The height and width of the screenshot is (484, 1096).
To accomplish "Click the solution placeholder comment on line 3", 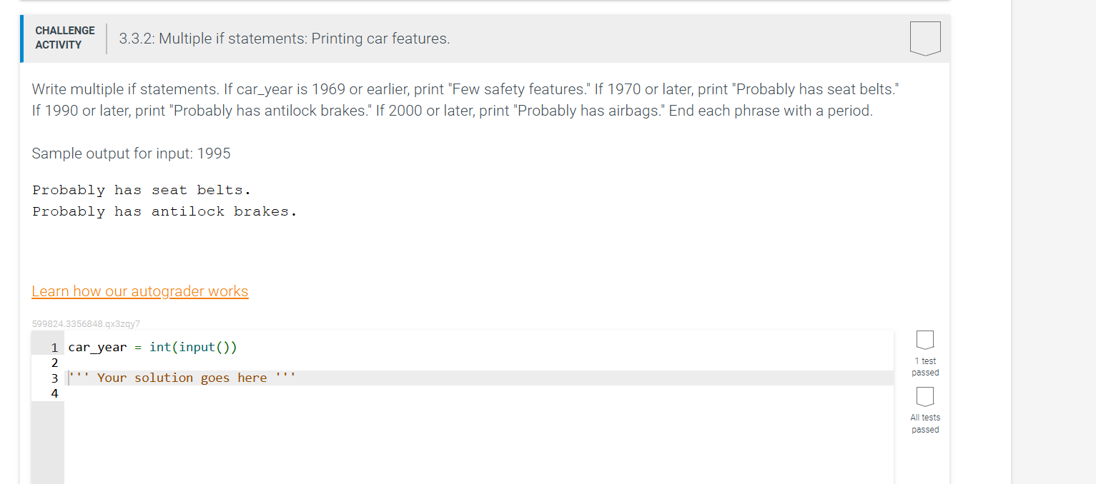I will click(x=181, y=377).
